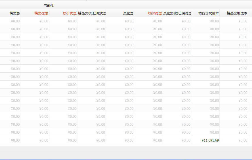Screen dimensions: 252x160
Task: Select the 其它费 column header
Action: point(128,13)
